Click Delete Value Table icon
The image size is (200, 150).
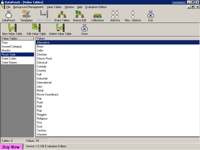click(x=60, y=29)
